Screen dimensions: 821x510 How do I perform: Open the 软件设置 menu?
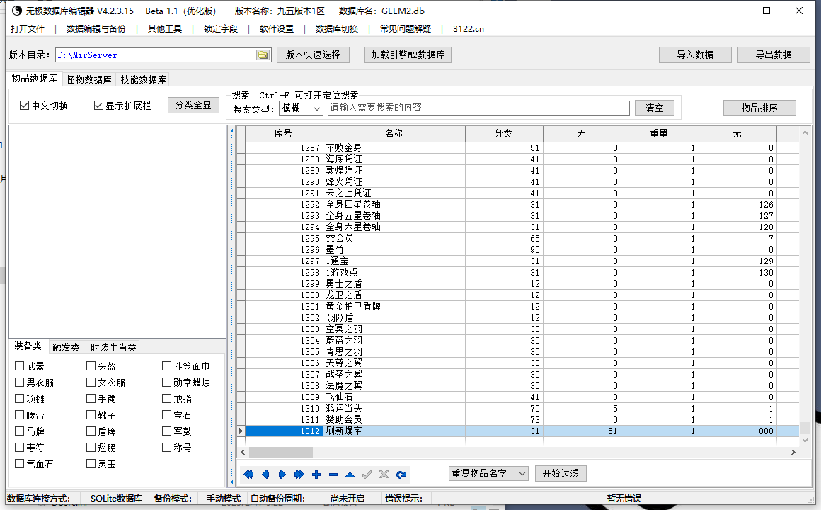(x=277, y=29)
